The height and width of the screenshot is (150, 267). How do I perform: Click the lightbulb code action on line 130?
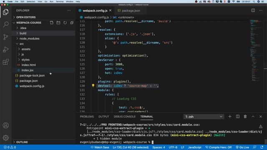(93, 85)
